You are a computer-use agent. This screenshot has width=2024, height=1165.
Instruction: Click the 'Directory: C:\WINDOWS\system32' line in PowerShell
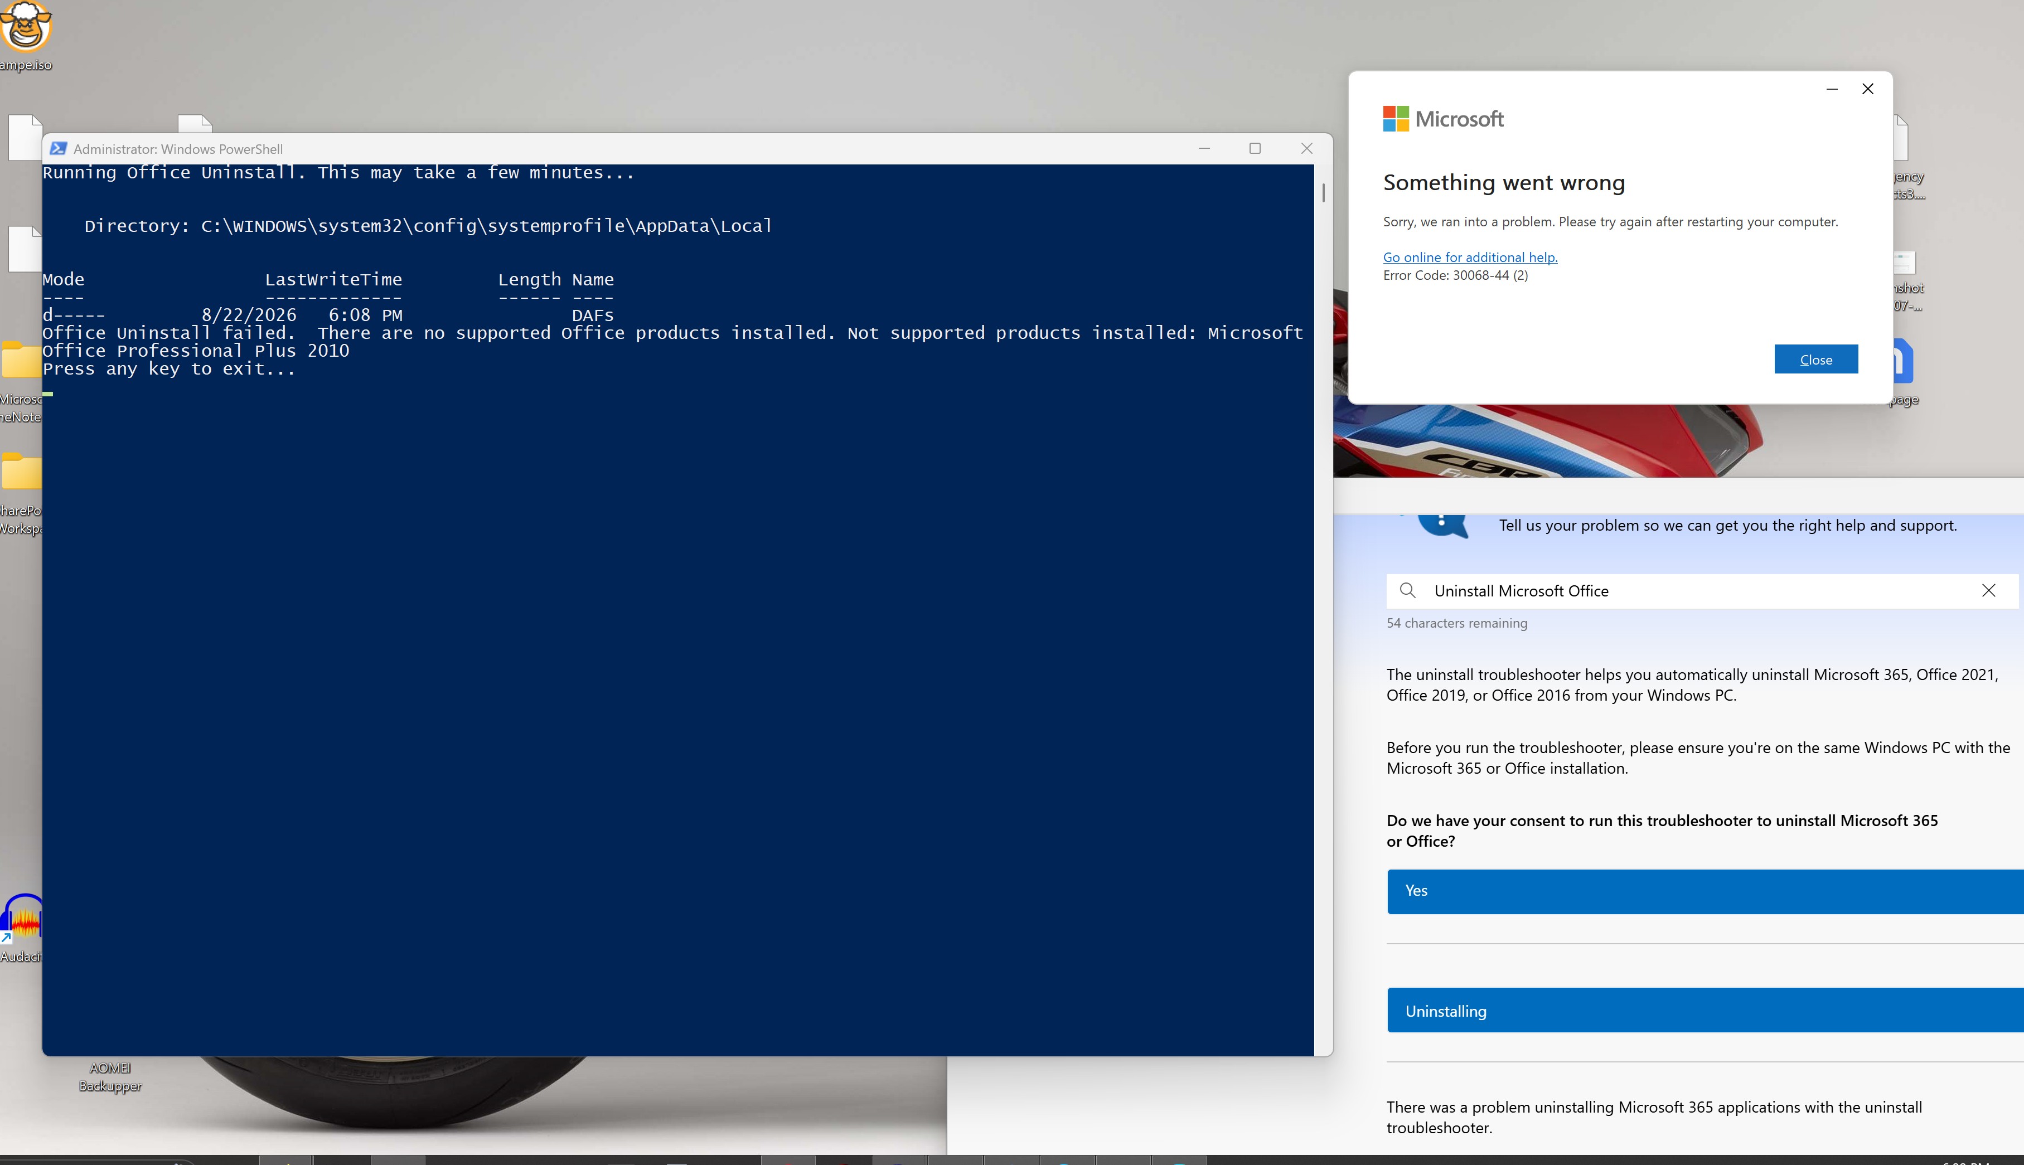pos(428,226)
